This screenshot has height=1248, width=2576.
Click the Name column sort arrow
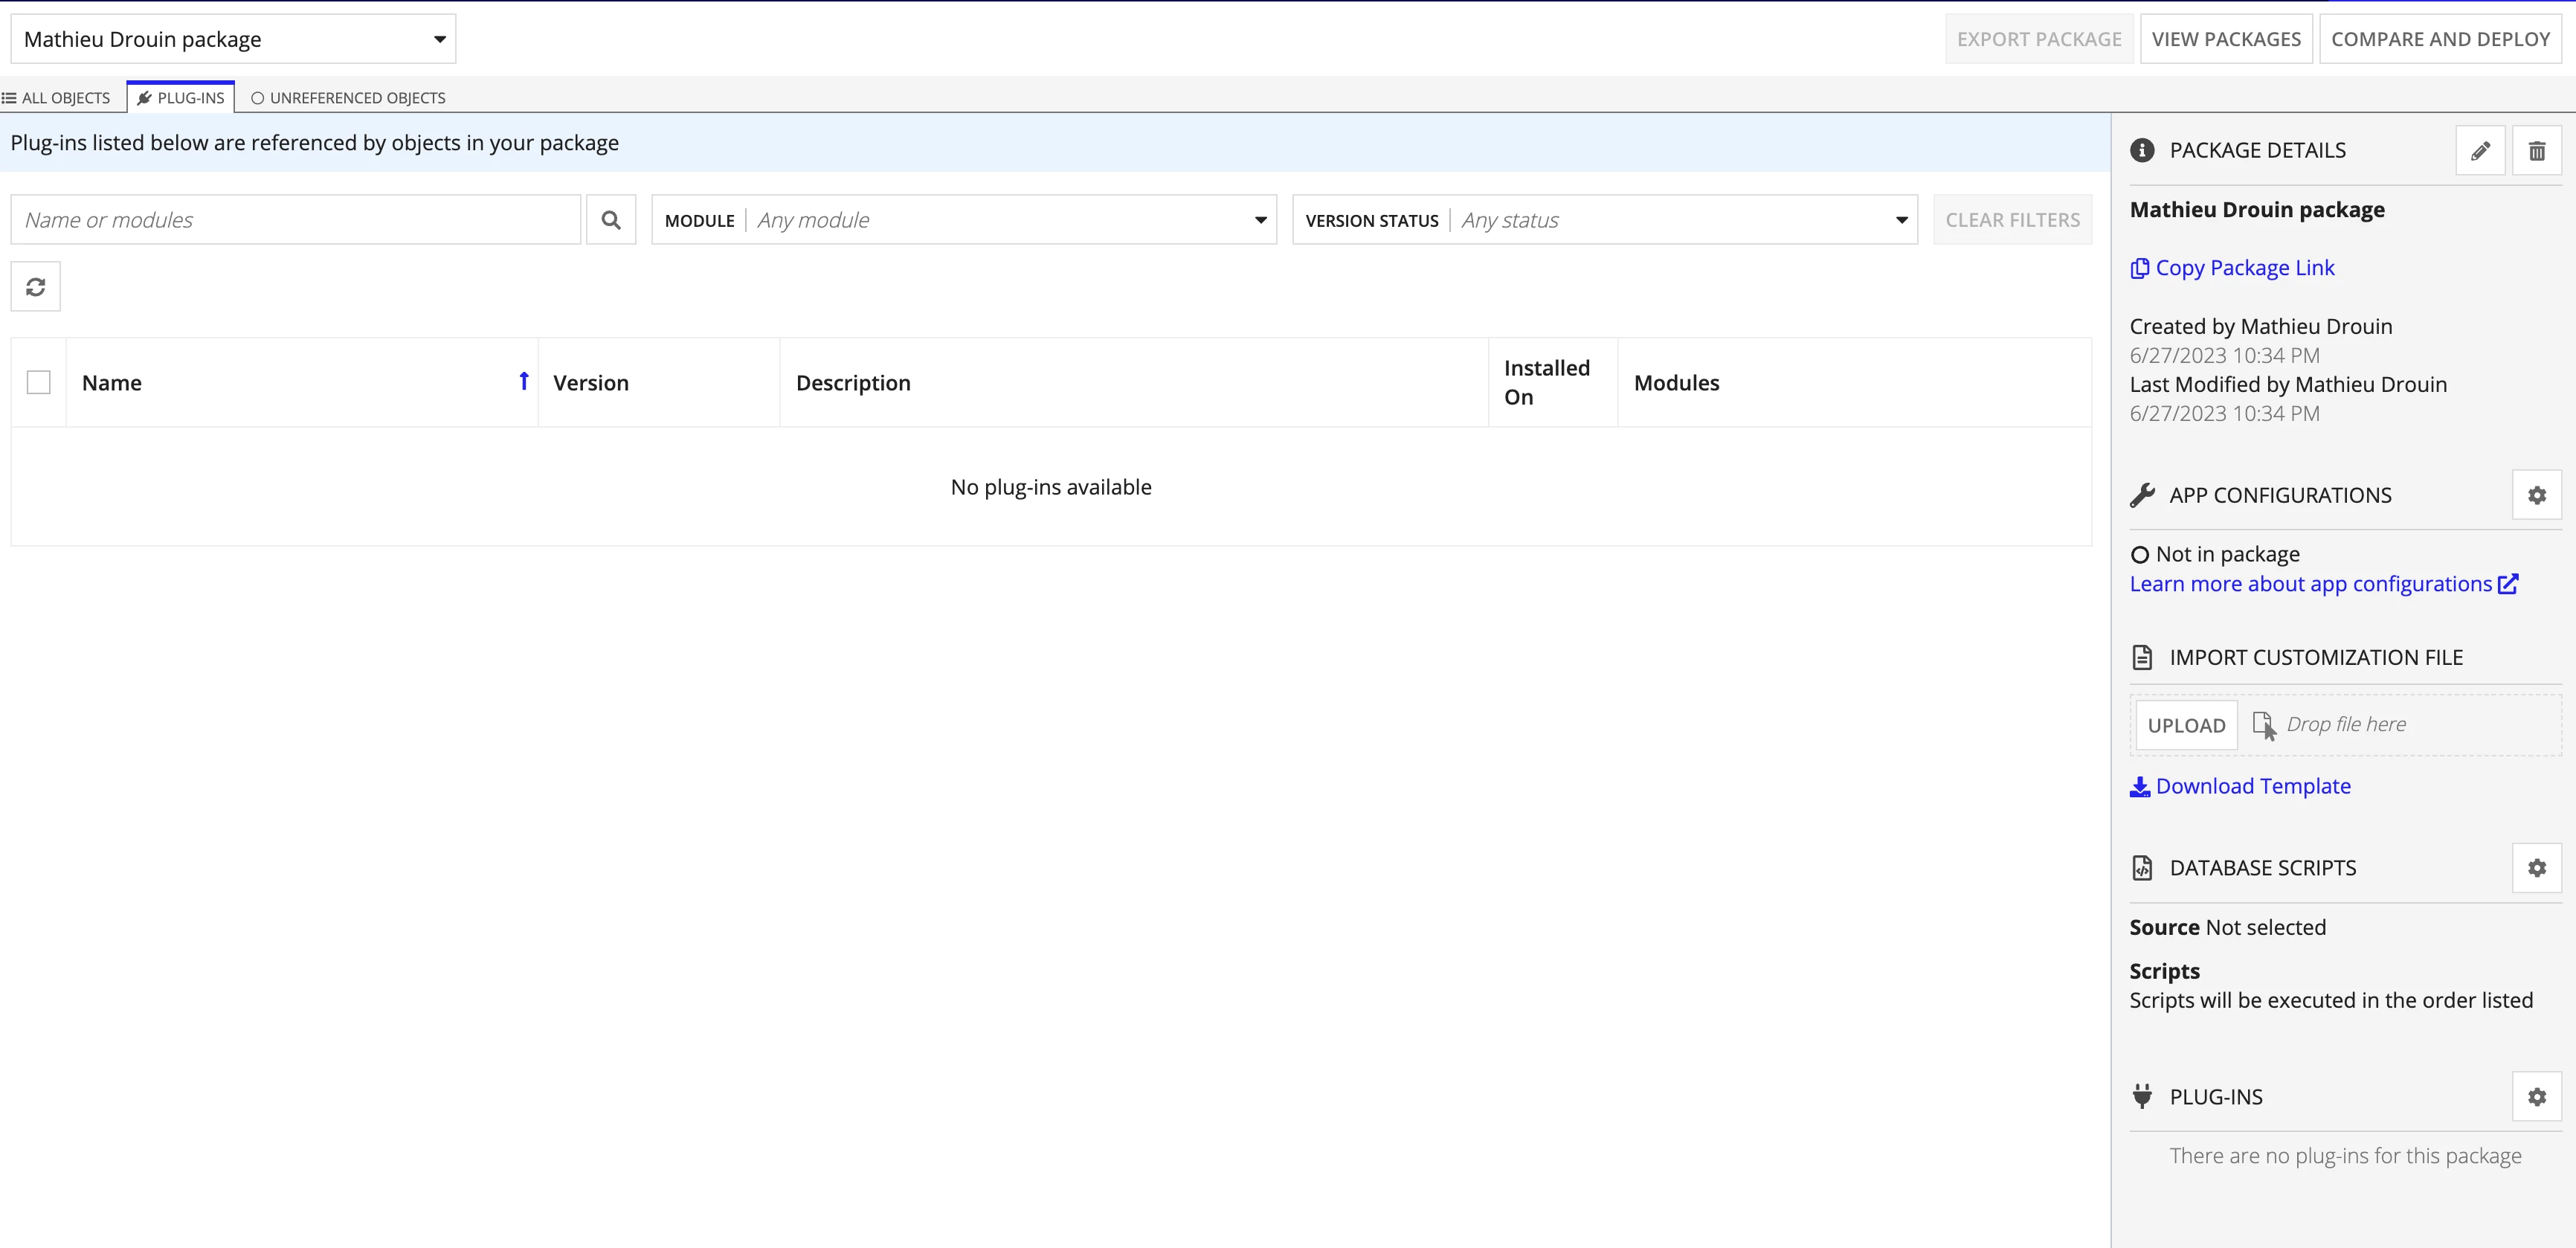point(524,381)
